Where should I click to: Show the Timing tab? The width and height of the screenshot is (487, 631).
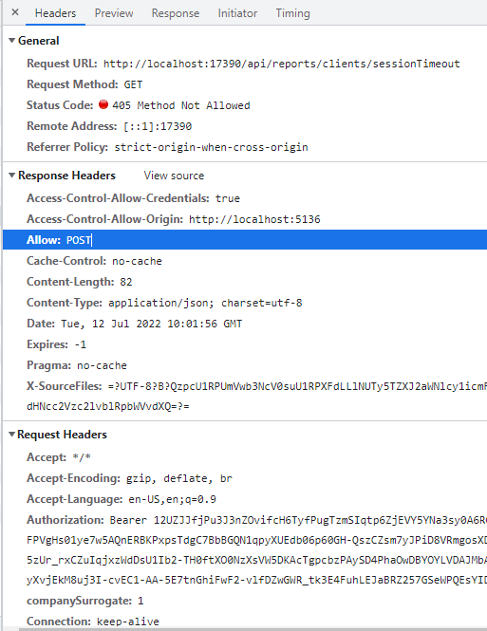293,13
